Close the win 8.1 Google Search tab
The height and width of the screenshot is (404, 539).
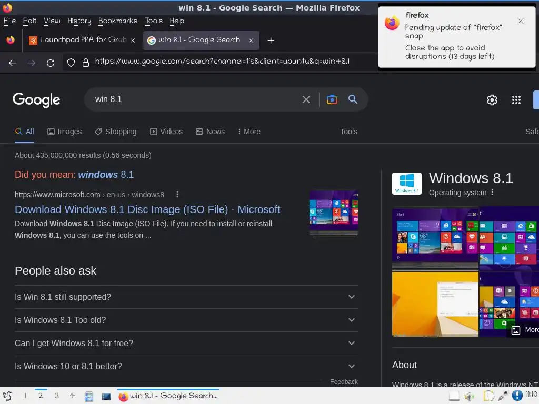[x=251, y=41]
